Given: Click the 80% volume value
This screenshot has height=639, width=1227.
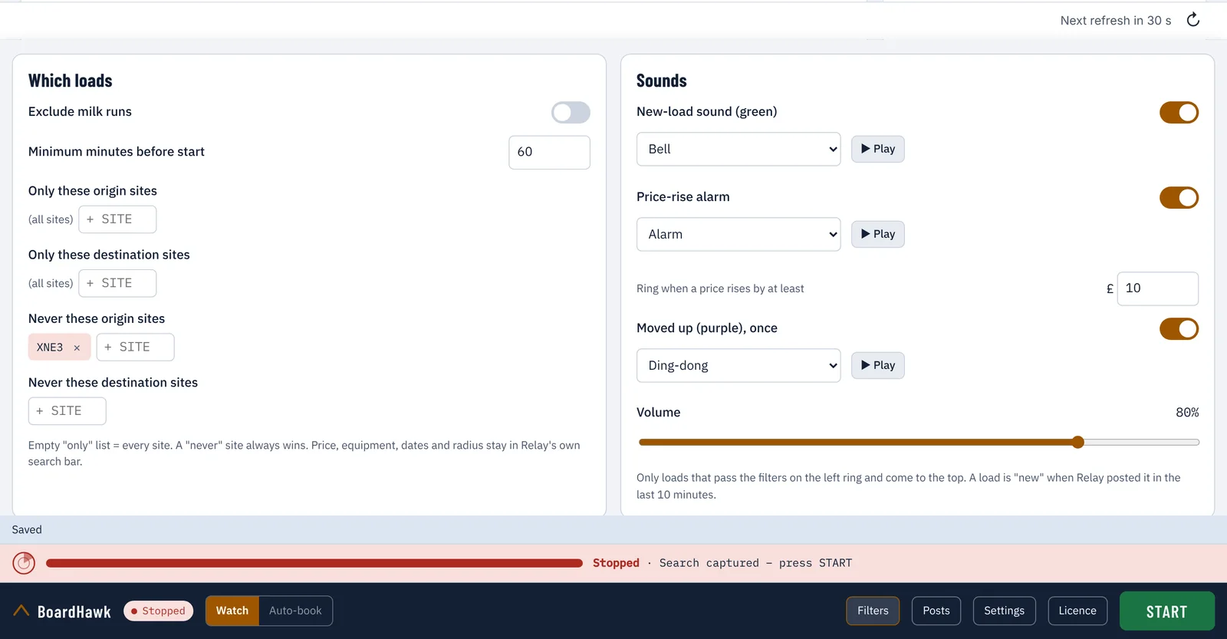Looking at the screenshot, I should (x=1187, y=412).
